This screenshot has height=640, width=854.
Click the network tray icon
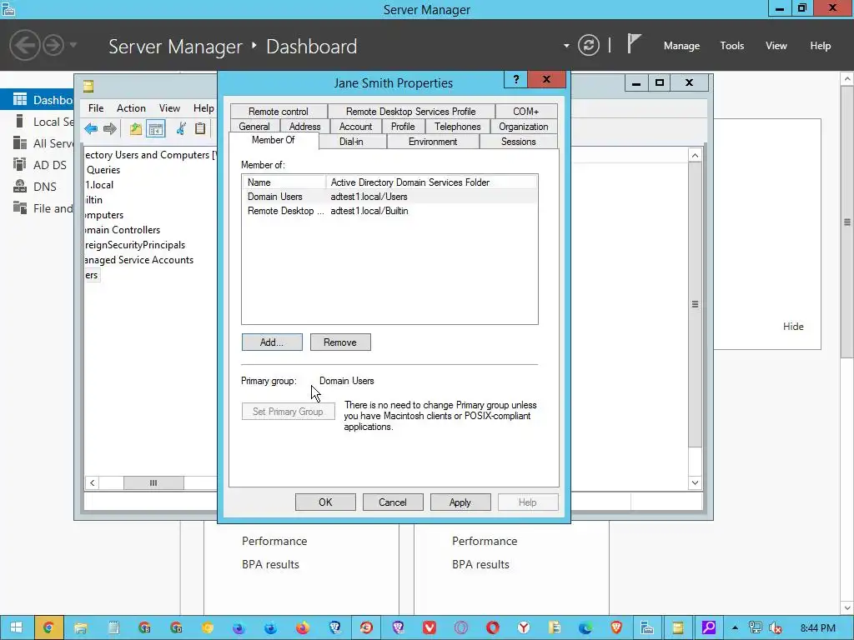pyautogui.click(x=755, y=628)
